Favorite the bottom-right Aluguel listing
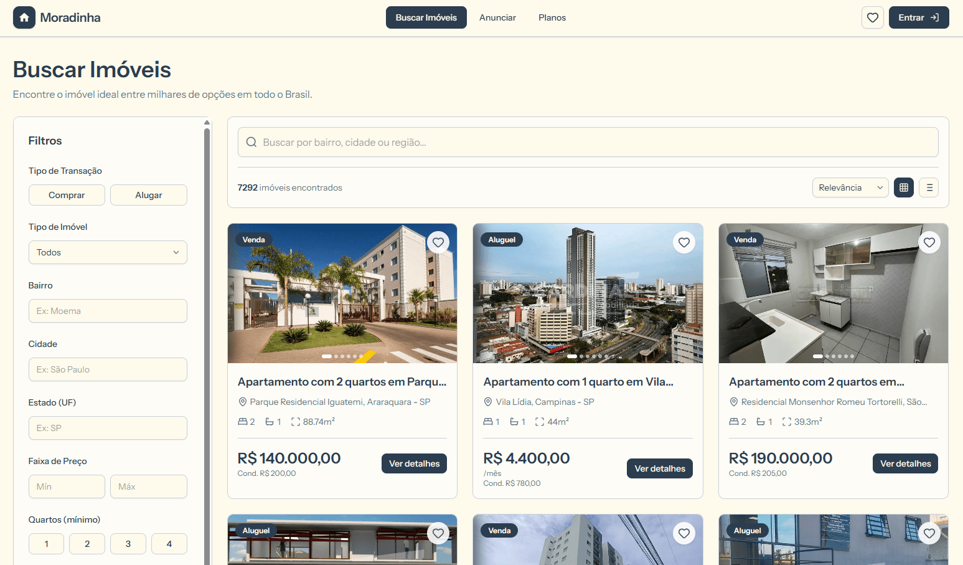Image resolution: width=963 pixels, height=565 pixels. click(929, 533)
